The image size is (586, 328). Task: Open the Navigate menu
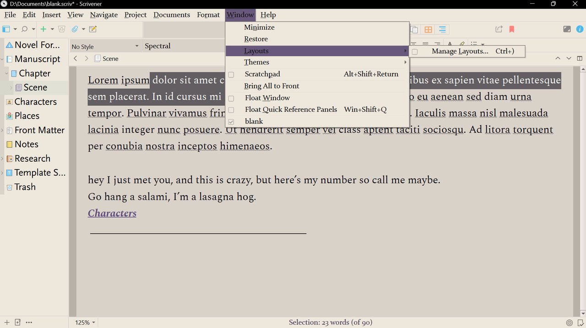click(104, 15)
